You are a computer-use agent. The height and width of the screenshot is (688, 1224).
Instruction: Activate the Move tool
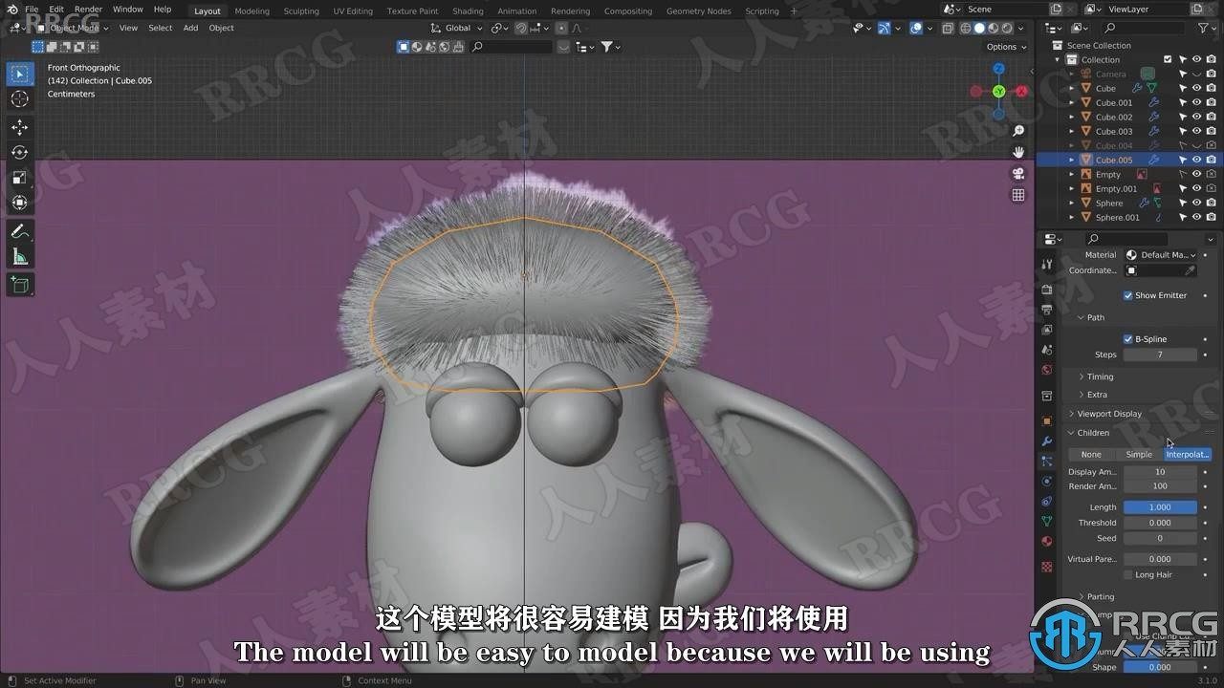[x=19, y=127]
